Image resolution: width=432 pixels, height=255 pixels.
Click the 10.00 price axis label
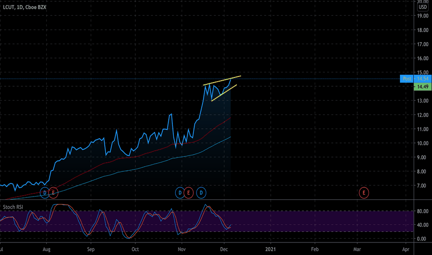pos(423,143)
